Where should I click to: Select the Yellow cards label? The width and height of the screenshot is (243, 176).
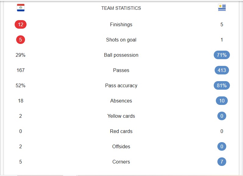point(121,116)
